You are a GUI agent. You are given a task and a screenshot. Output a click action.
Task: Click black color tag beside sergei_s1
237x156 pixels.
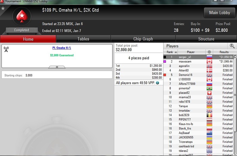(x=165, y=57)
